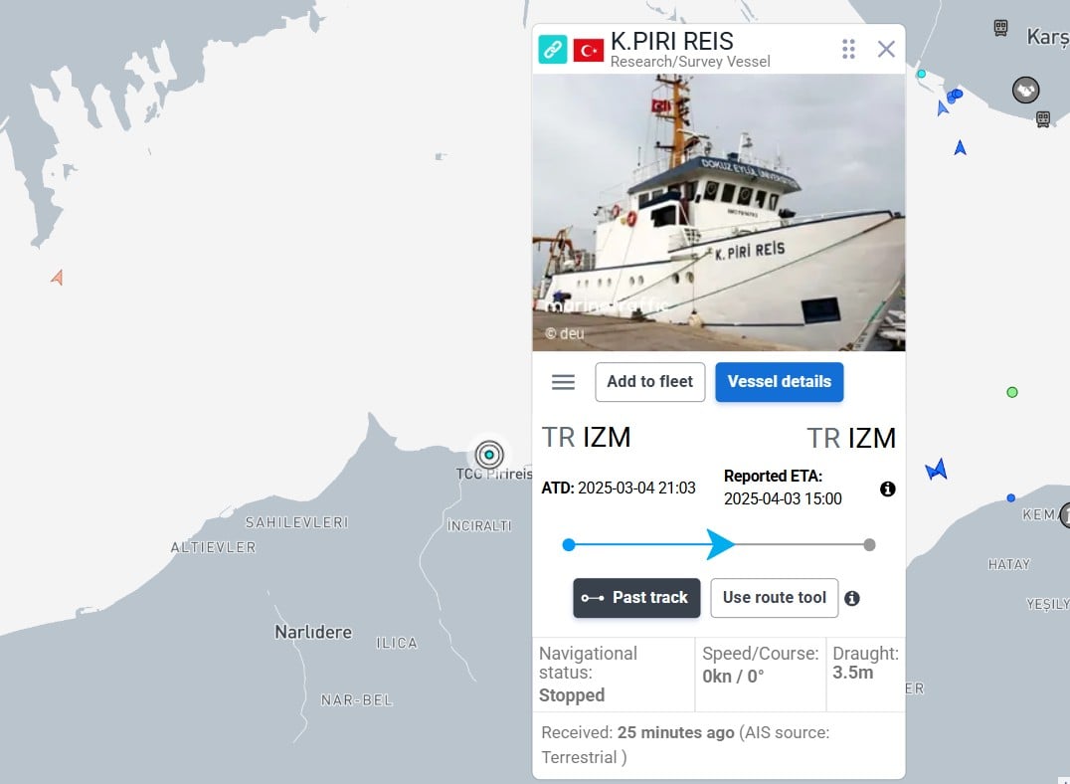Click the Past track button

point(636,598)
